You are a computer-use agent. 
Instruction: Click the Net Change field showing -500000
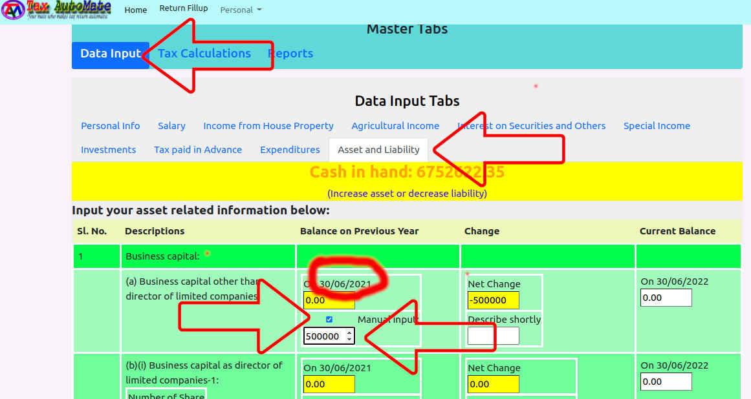pyautogui.click(x=493, y=300)
